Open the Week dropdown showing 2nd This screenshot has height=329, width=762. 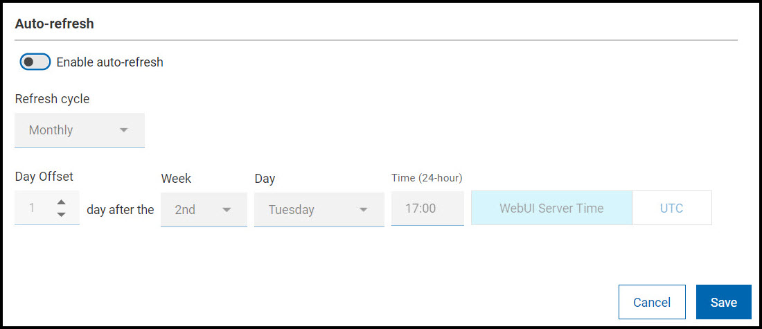pos(203,209)
